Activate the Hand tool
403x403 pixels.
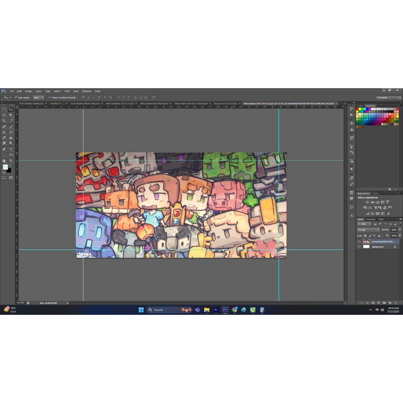pyautogui.click(x=4, y=161)
